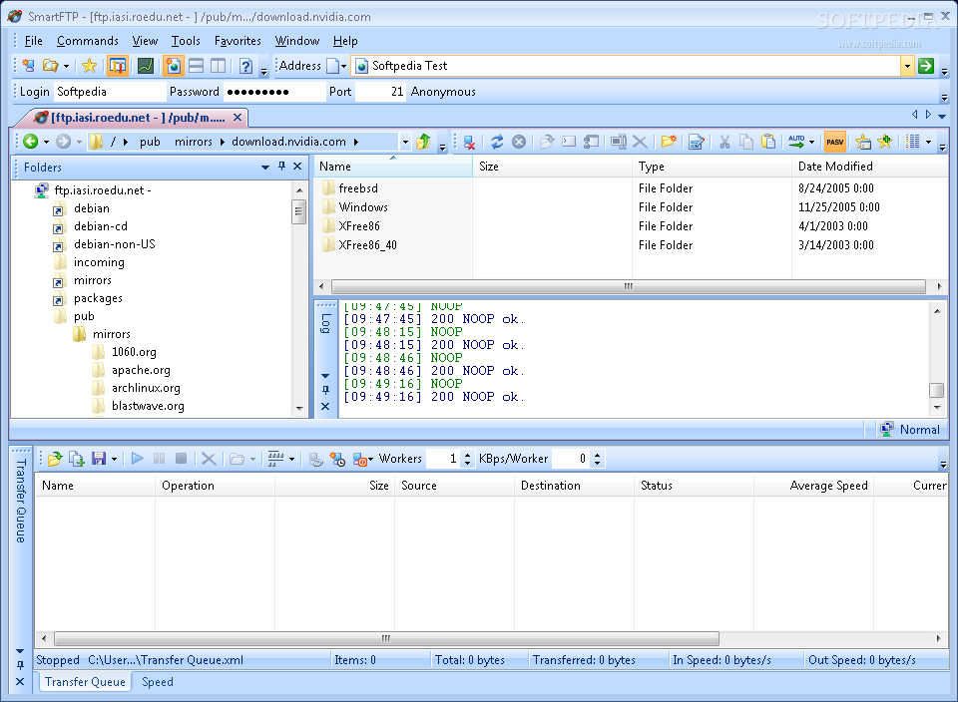Click the mirrors segment in path bar

[193, 142]
